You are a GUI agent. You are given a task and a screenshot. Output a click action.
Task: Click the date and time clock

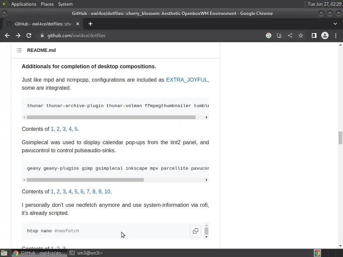click(324, 4)
